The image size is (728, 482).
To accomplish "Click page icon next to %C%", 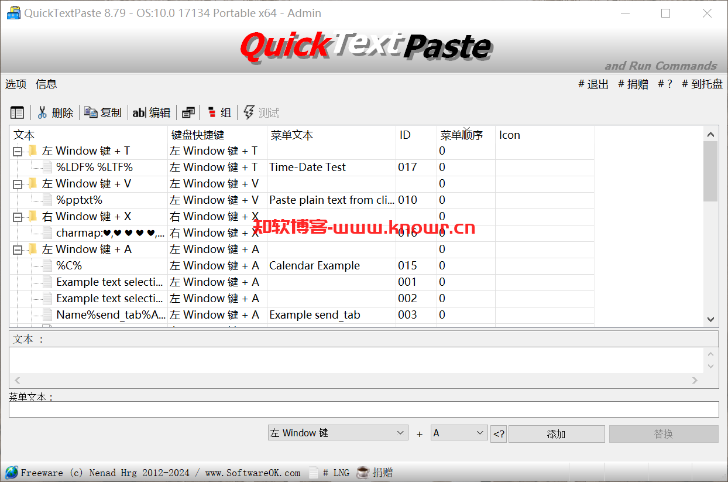I will click(x=47, y=265).
